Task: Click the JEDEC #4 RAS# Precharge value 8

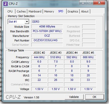Action: 72,71
